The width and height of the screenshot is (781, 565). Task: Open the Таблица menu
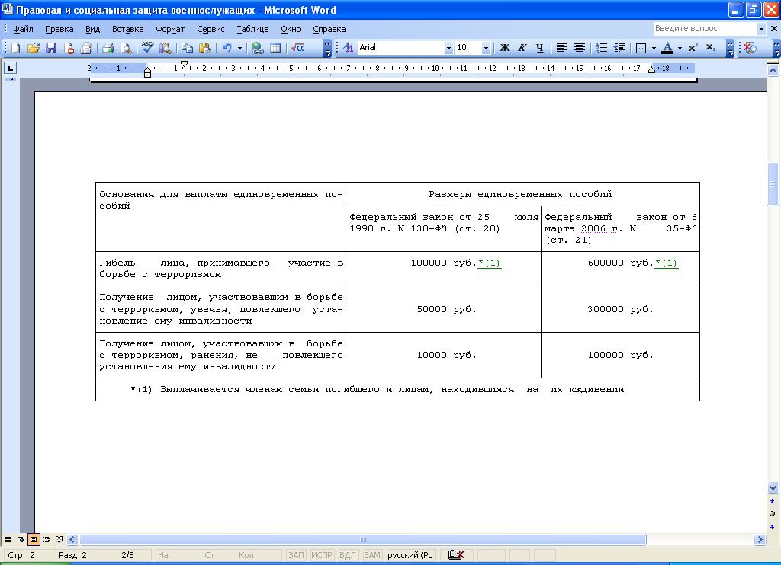[x=252, y=29]
